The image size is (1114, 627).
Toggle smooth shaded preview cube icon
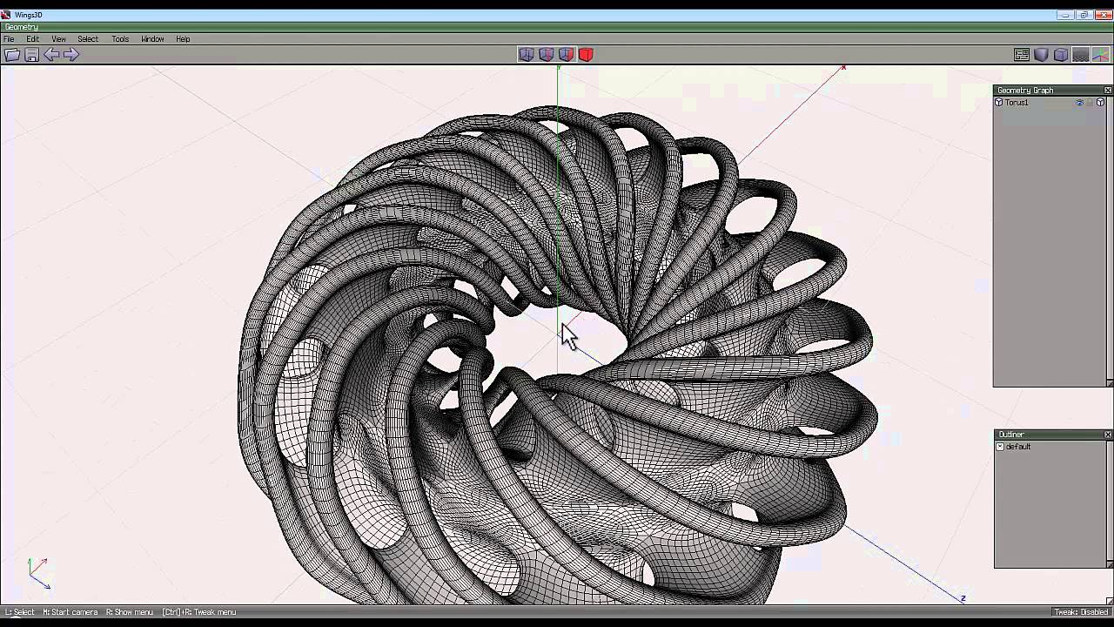tap(1041, 55)
